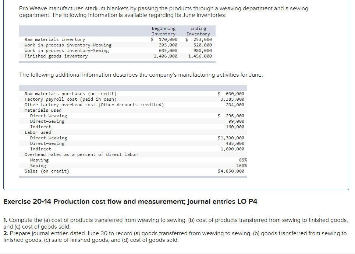Click the materials Direct—Weaving amount $ 296,000

pos(231,116)
